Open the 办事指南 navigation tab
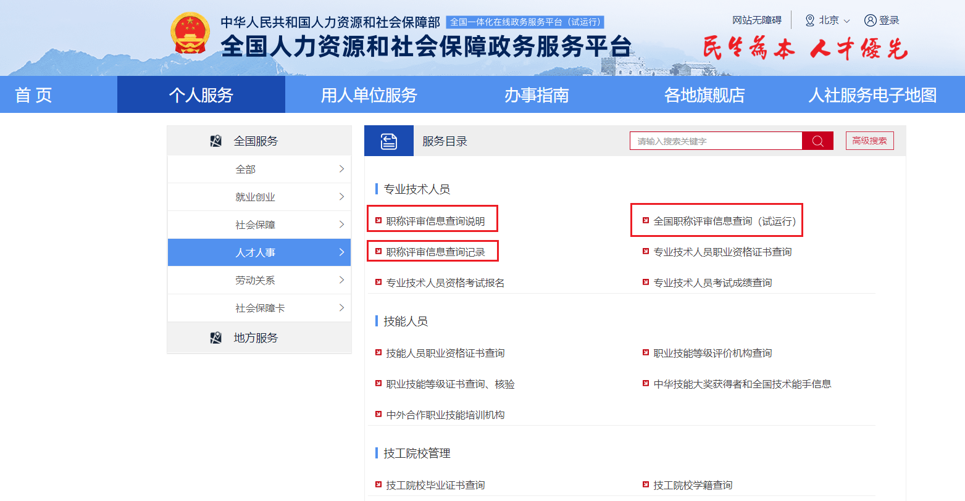This screenshot has width=965, height=501. pos(537,95)
